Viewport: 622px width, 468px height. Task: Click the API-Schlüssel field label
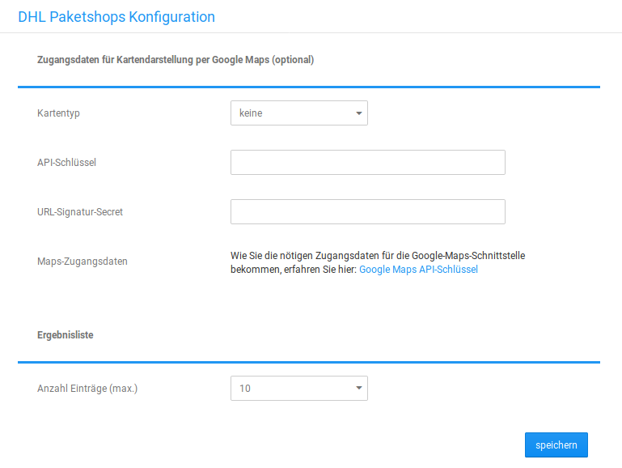click(66, 162)
